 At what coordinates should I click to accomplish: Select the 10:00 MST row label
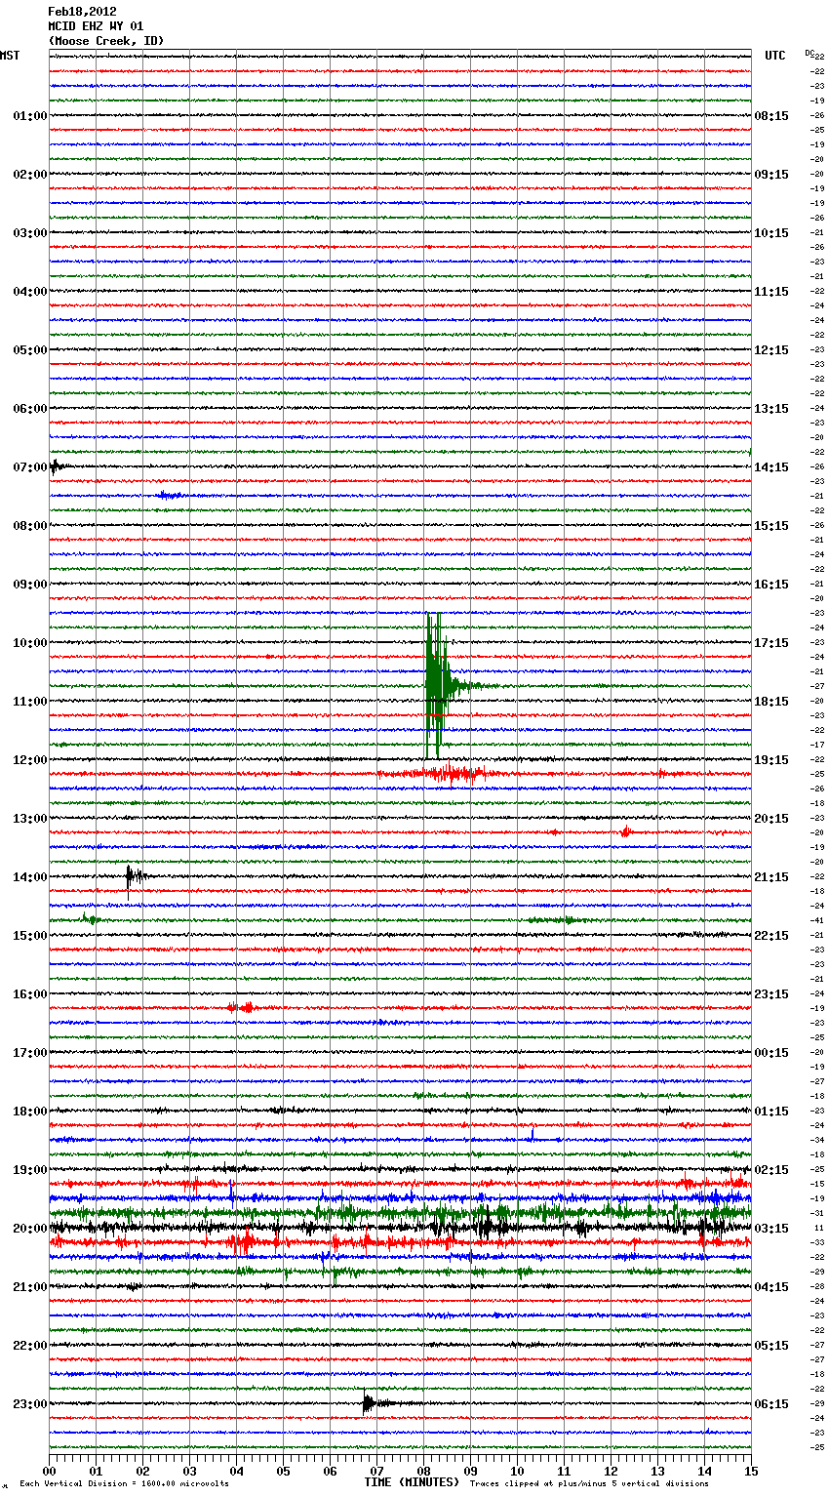[x=29, y=643]
